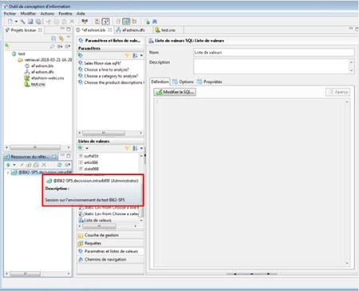
Task: Select the retrieval-2018 folder
Action: click(45, 60)
